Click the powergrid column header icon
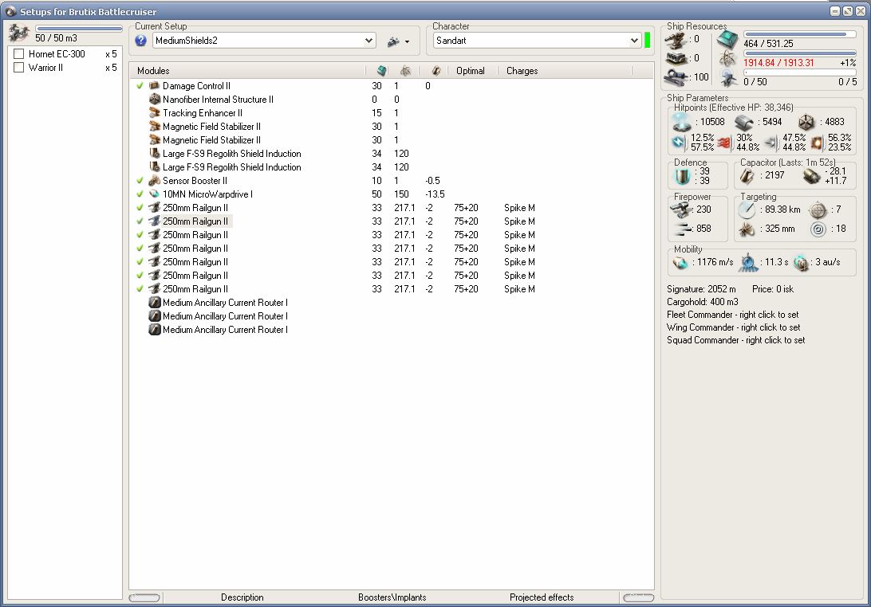Screen dimensions: 871x607 click(x=405, y=70)
